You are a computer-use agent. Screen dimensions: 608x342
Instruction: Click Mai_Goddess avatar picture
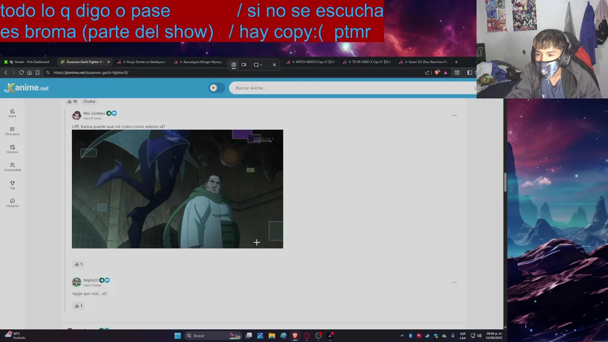pos(76,115)
